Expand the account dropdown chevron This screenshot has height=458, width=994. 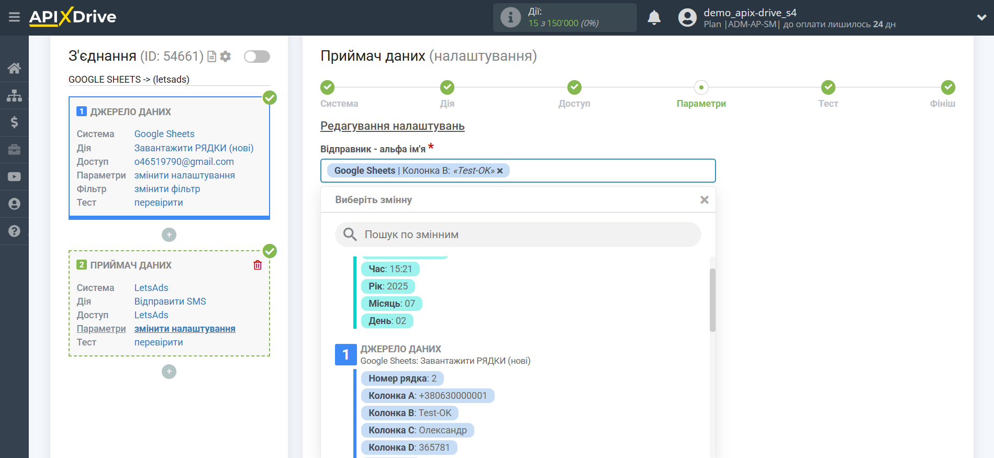(981, 17)
